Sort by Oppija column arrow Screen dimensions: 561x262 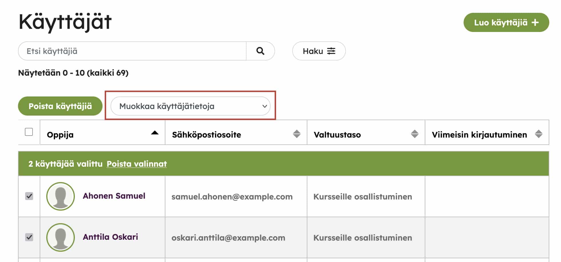155,133
